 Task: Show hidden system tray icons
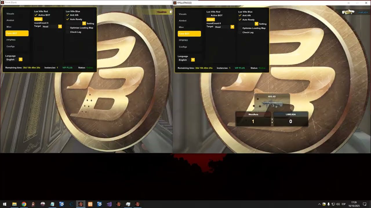point(319,204)
